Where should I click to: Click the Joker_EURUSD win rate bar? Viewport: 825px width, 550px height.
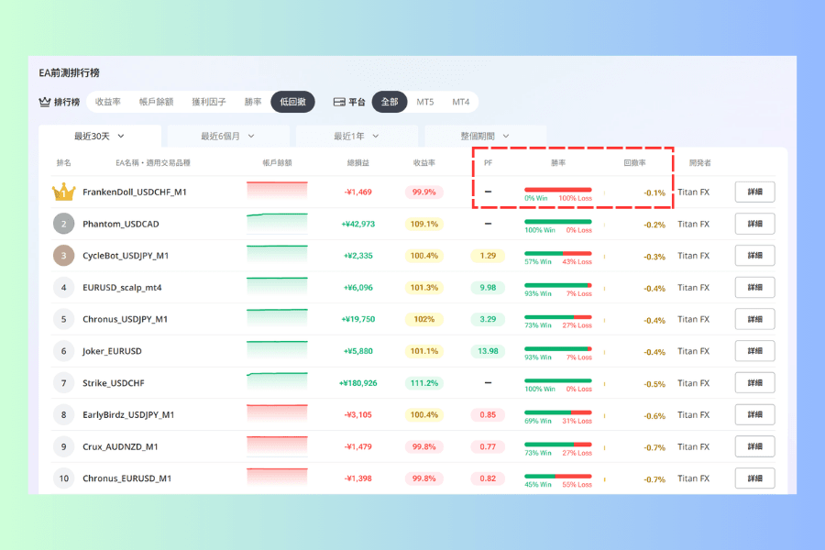click(558, 349)
